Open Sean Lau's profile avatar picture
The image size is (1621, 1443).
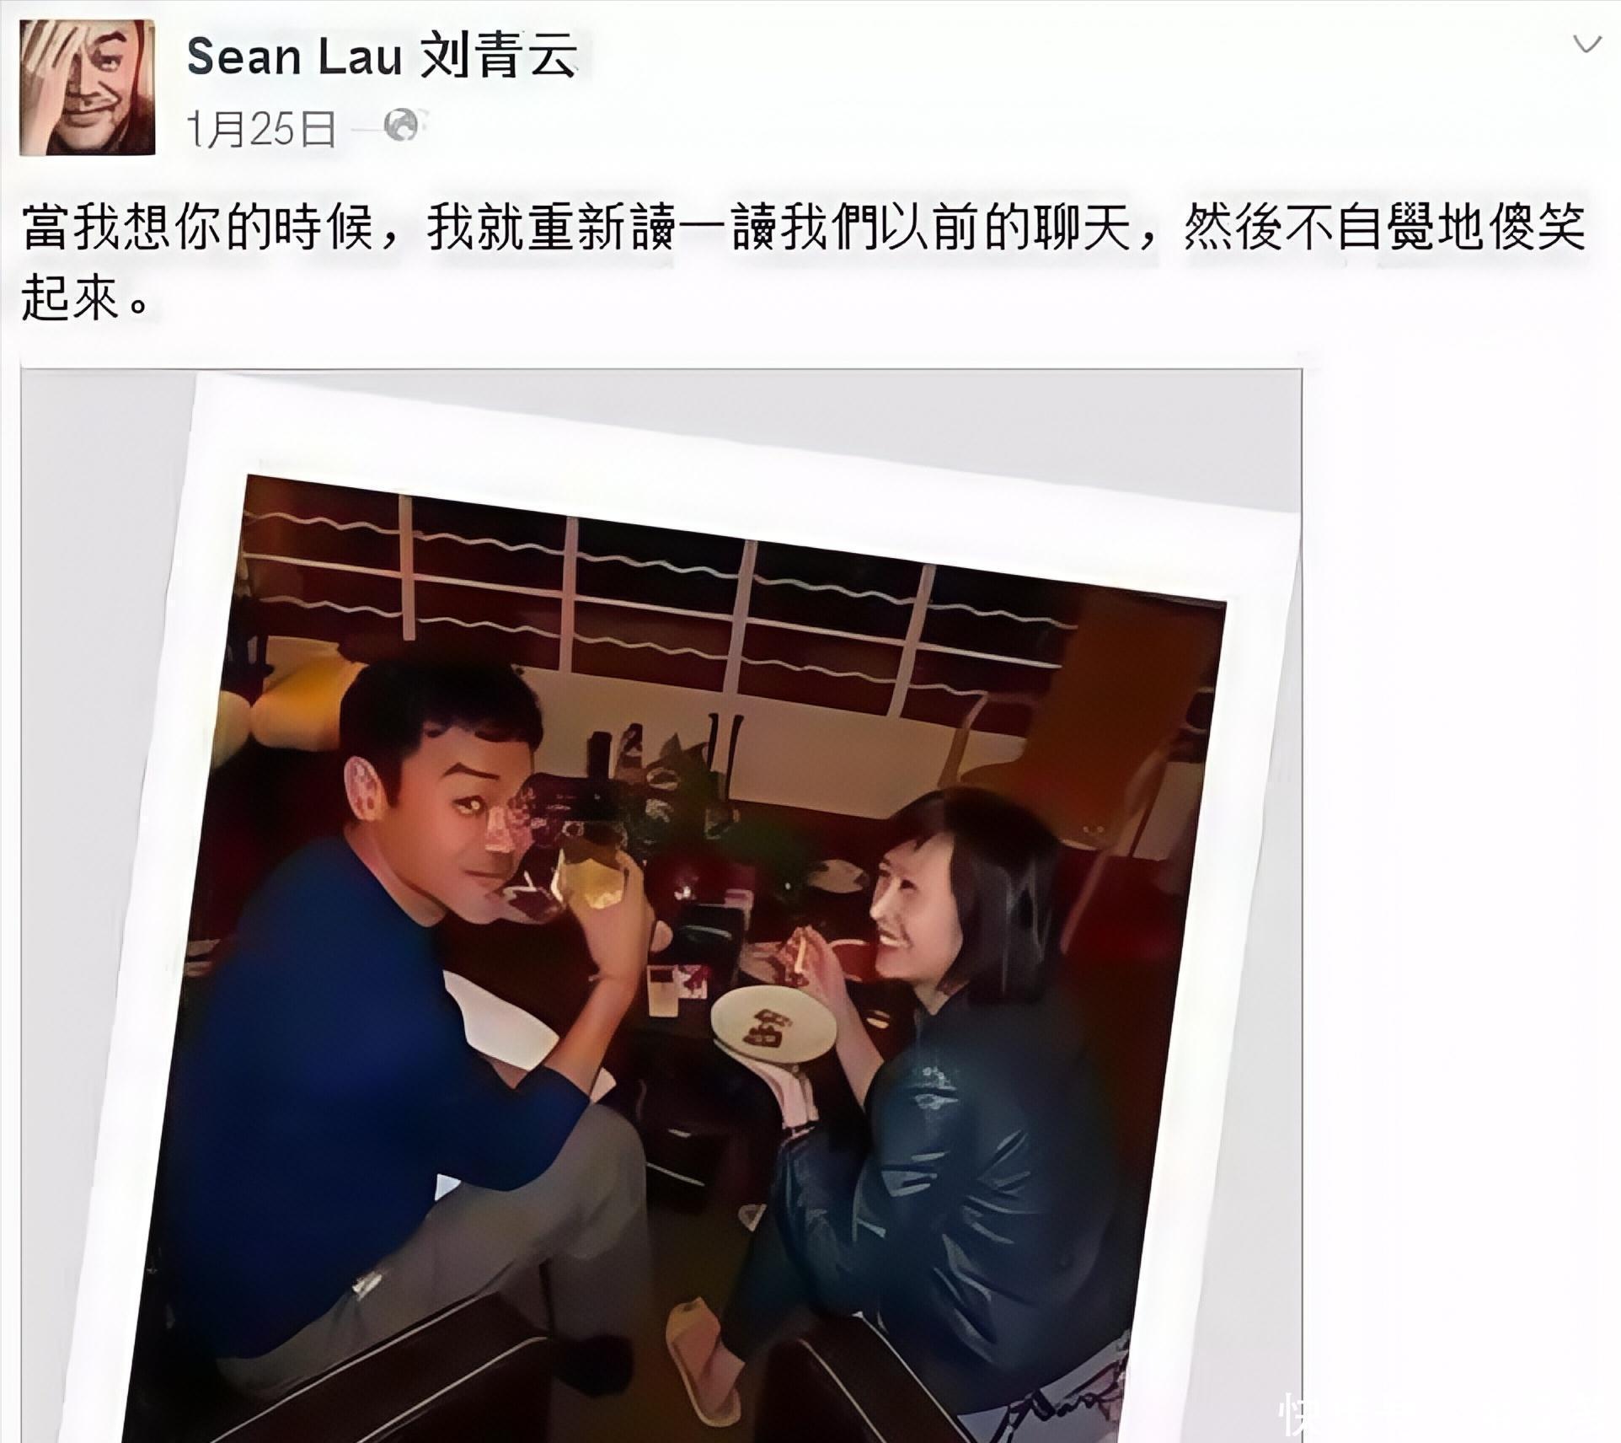(88, 88)
